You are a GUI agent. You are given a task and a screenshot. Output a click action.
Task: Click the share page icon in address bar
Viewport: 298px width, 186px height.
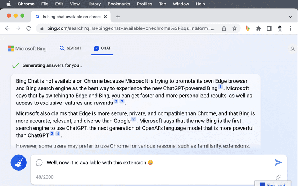(224, 28)
